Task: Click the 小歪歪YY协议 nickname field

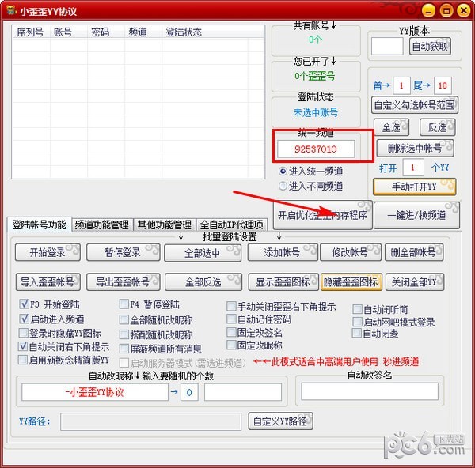Action: click(x=95, y=392)
